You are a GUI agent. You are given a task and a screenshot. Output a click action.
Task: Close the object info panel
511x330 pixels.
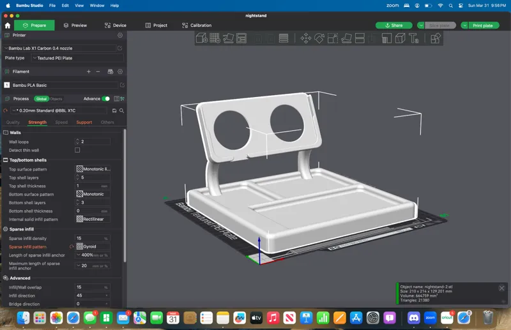pos(501,288)
